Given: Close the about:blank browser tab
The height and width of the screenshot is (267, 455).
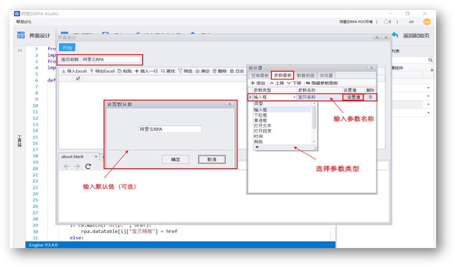Looking at the screenshot, I should pyautogui.click(x=96, y=157).
